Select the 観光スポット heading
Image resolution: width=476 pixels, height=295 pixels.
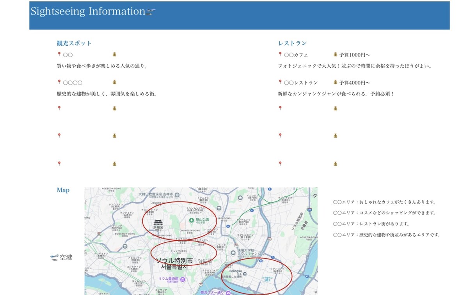(74, 43)
